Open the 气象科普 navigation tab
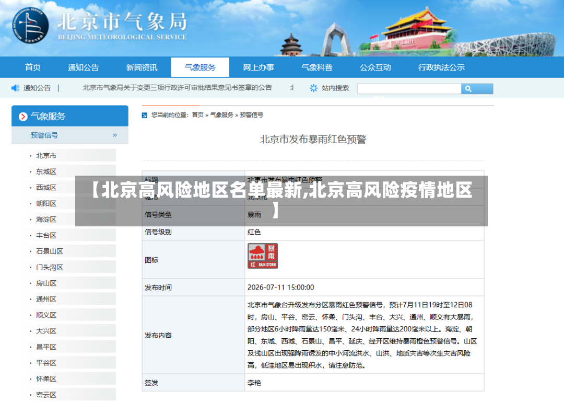 (317, 67)
